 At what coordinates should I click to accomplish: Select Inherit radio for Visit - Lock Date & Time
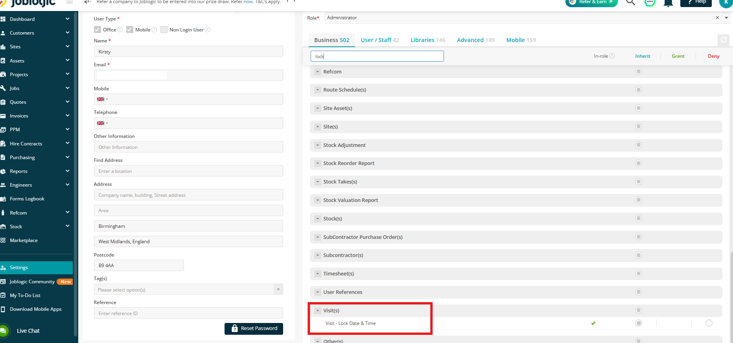tap(639, 323)
